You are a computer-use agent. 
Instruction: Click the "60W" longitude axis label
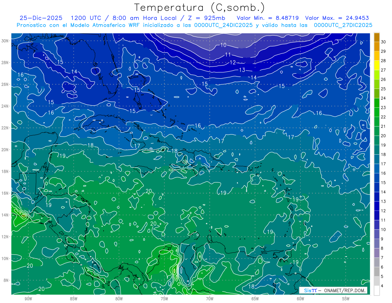coord(301,299)
